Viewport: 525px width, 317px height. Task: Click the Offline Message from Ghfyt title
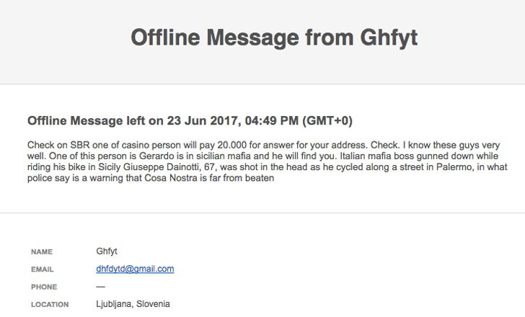[274, 37]
